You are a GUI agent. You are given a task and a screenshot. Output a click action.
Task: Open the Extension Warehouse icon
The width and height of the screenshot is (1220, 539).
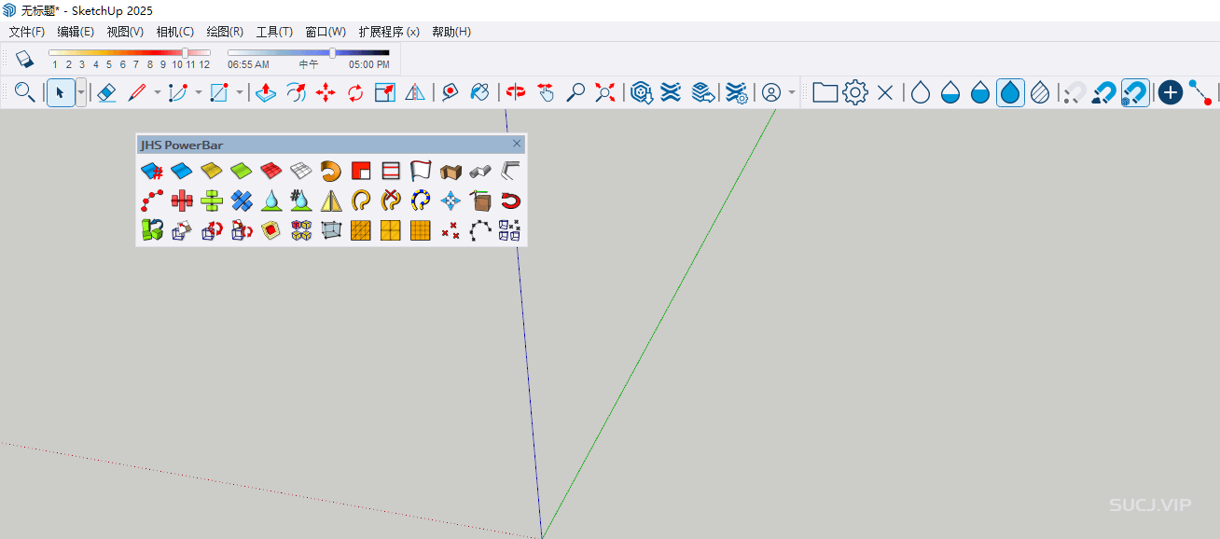coord(671,92)
